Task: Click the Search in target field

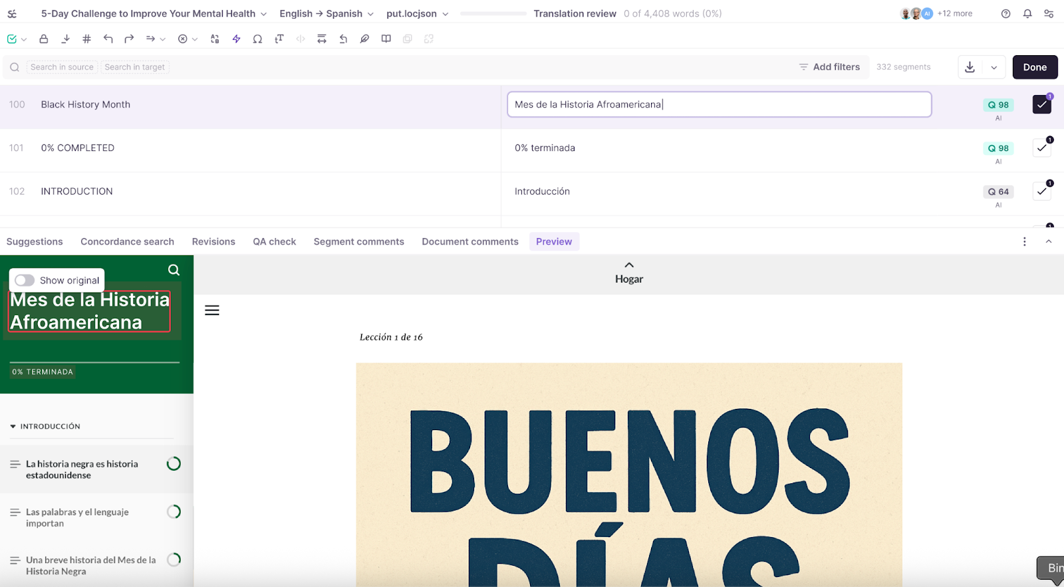Action: point(134,67)
